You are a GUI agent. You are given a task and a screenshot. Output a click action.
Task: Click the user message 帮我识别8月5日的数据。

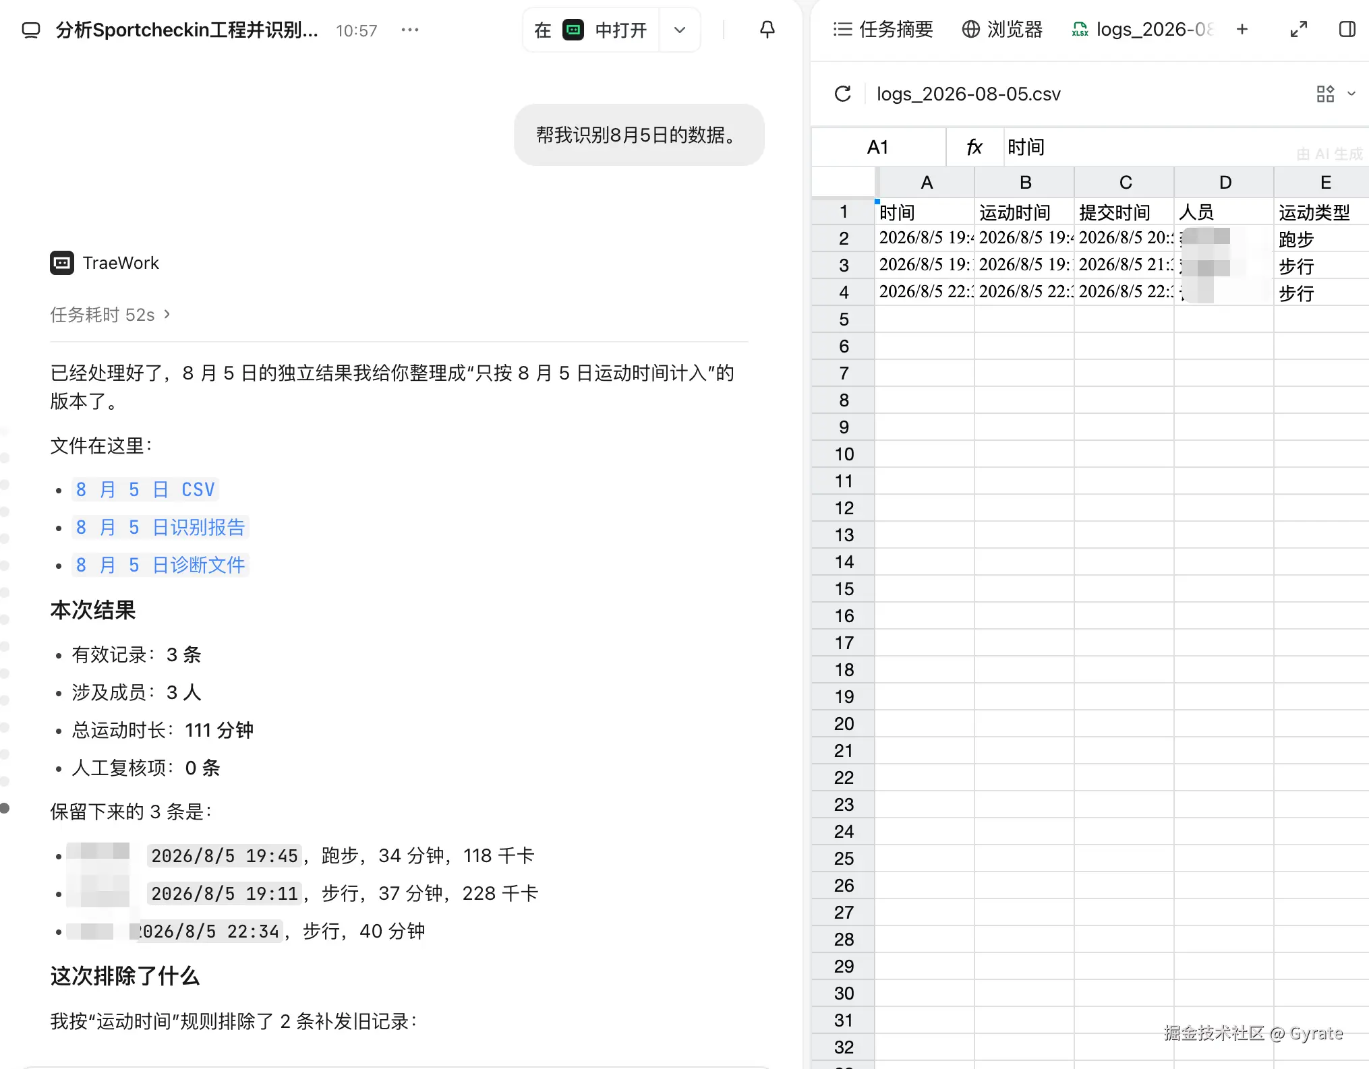click(639, 135)
